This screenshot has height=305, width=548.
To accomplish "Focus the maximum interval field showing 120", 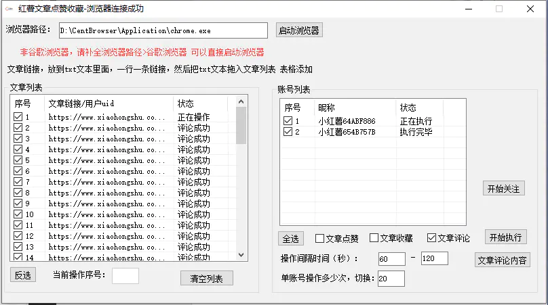I will coord(434,258).
